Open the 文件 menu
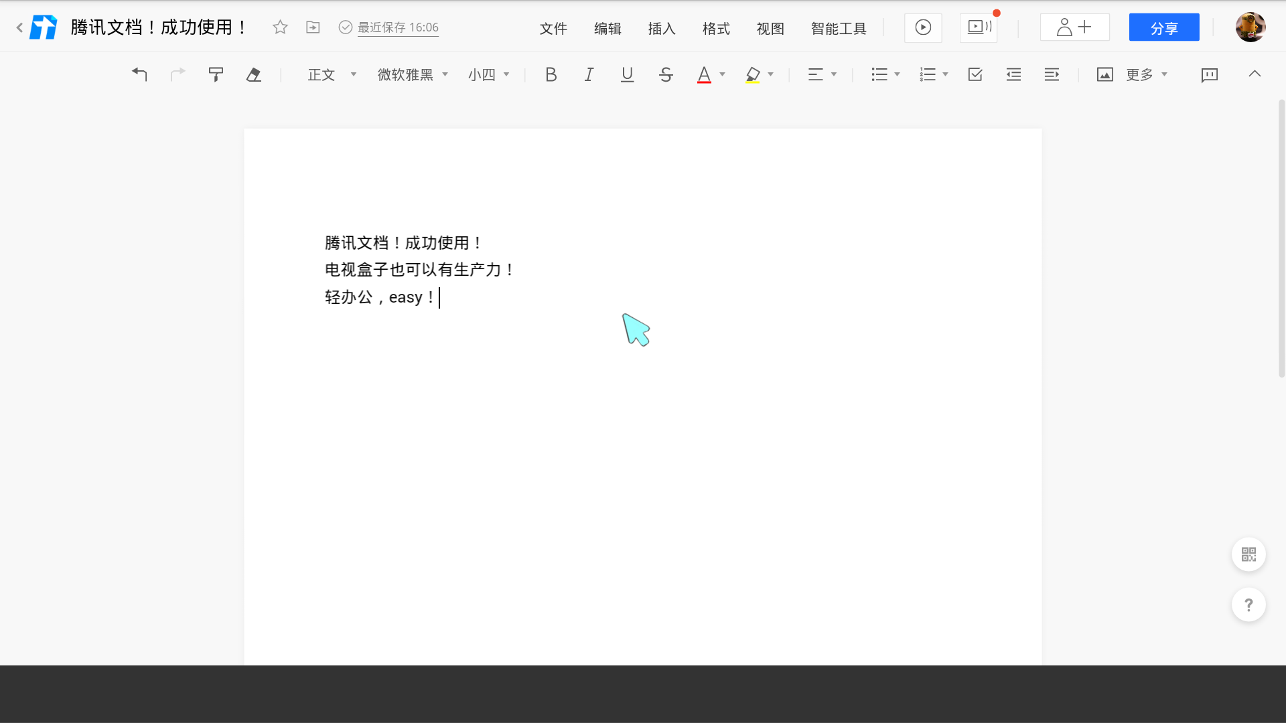Screen dimensions: 1286x723 point(553,29)
